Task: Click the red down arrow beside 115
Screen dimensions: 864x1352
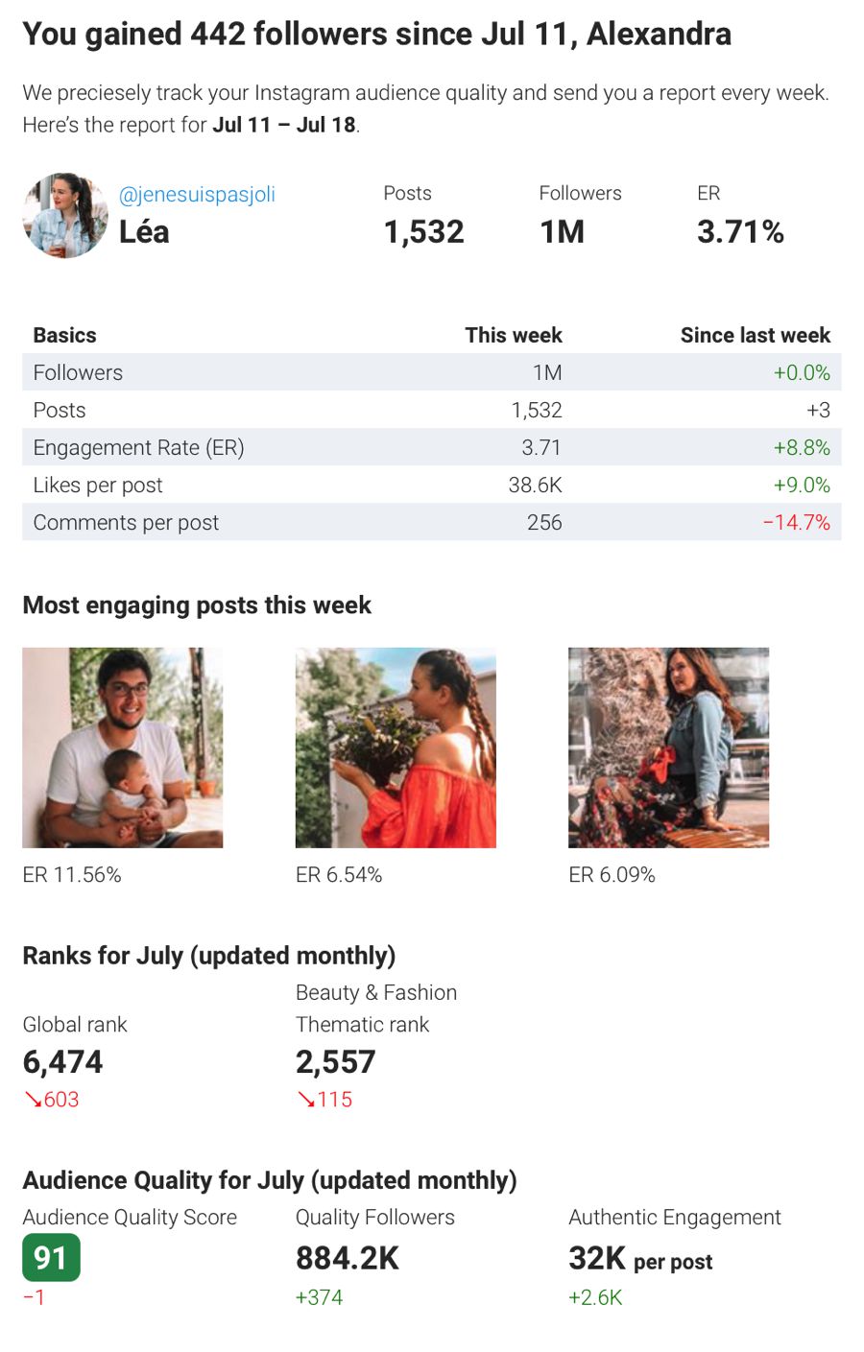Action: [305, 1100]
